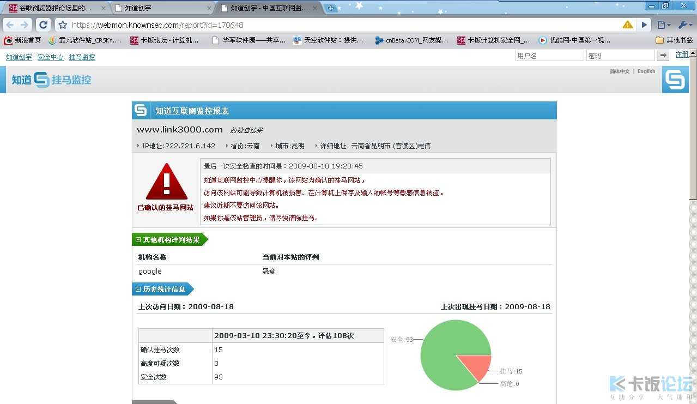The image size is (697, 404).
Task: Open the 华军软件园 bookmark
Action: pyautogui.click(x=249, y=40)
